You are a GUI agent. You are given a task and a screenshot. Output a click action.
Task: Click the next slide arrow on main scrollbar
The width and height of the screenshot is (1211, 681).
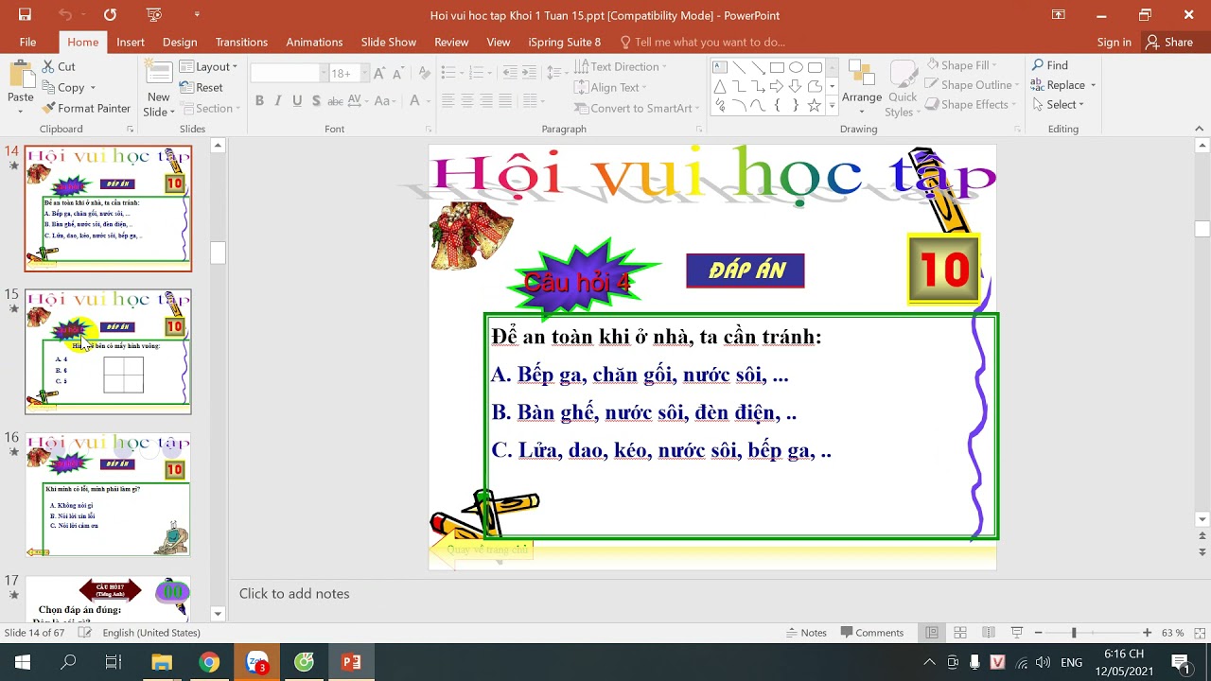click(1202, 553)
